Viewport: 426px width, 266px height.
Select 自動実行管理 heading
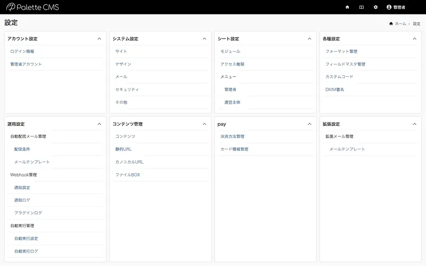pyautogui.click(x=22, y=225)
